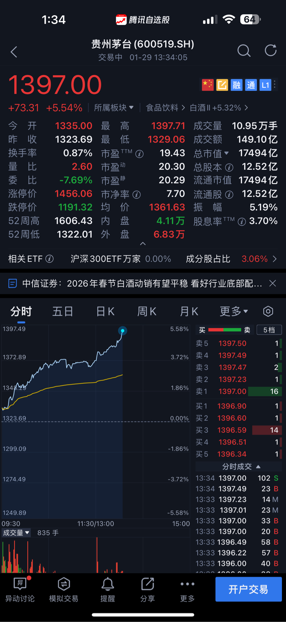Tap the 开户交易 button
The image size is (286, 622).
[248, 589]
